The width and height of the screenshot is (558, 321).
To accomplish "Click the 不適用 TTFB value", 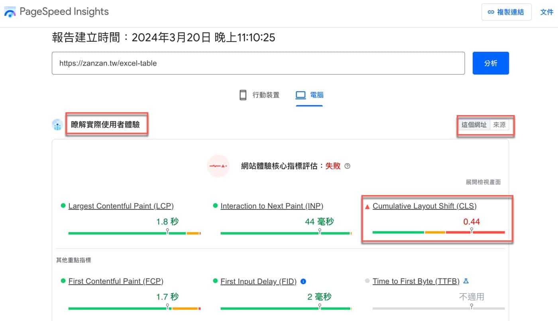I will [x=472, y=297].
